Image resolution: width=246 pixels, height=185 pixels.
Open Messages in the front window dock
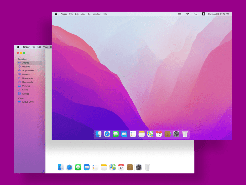point(116,134)
